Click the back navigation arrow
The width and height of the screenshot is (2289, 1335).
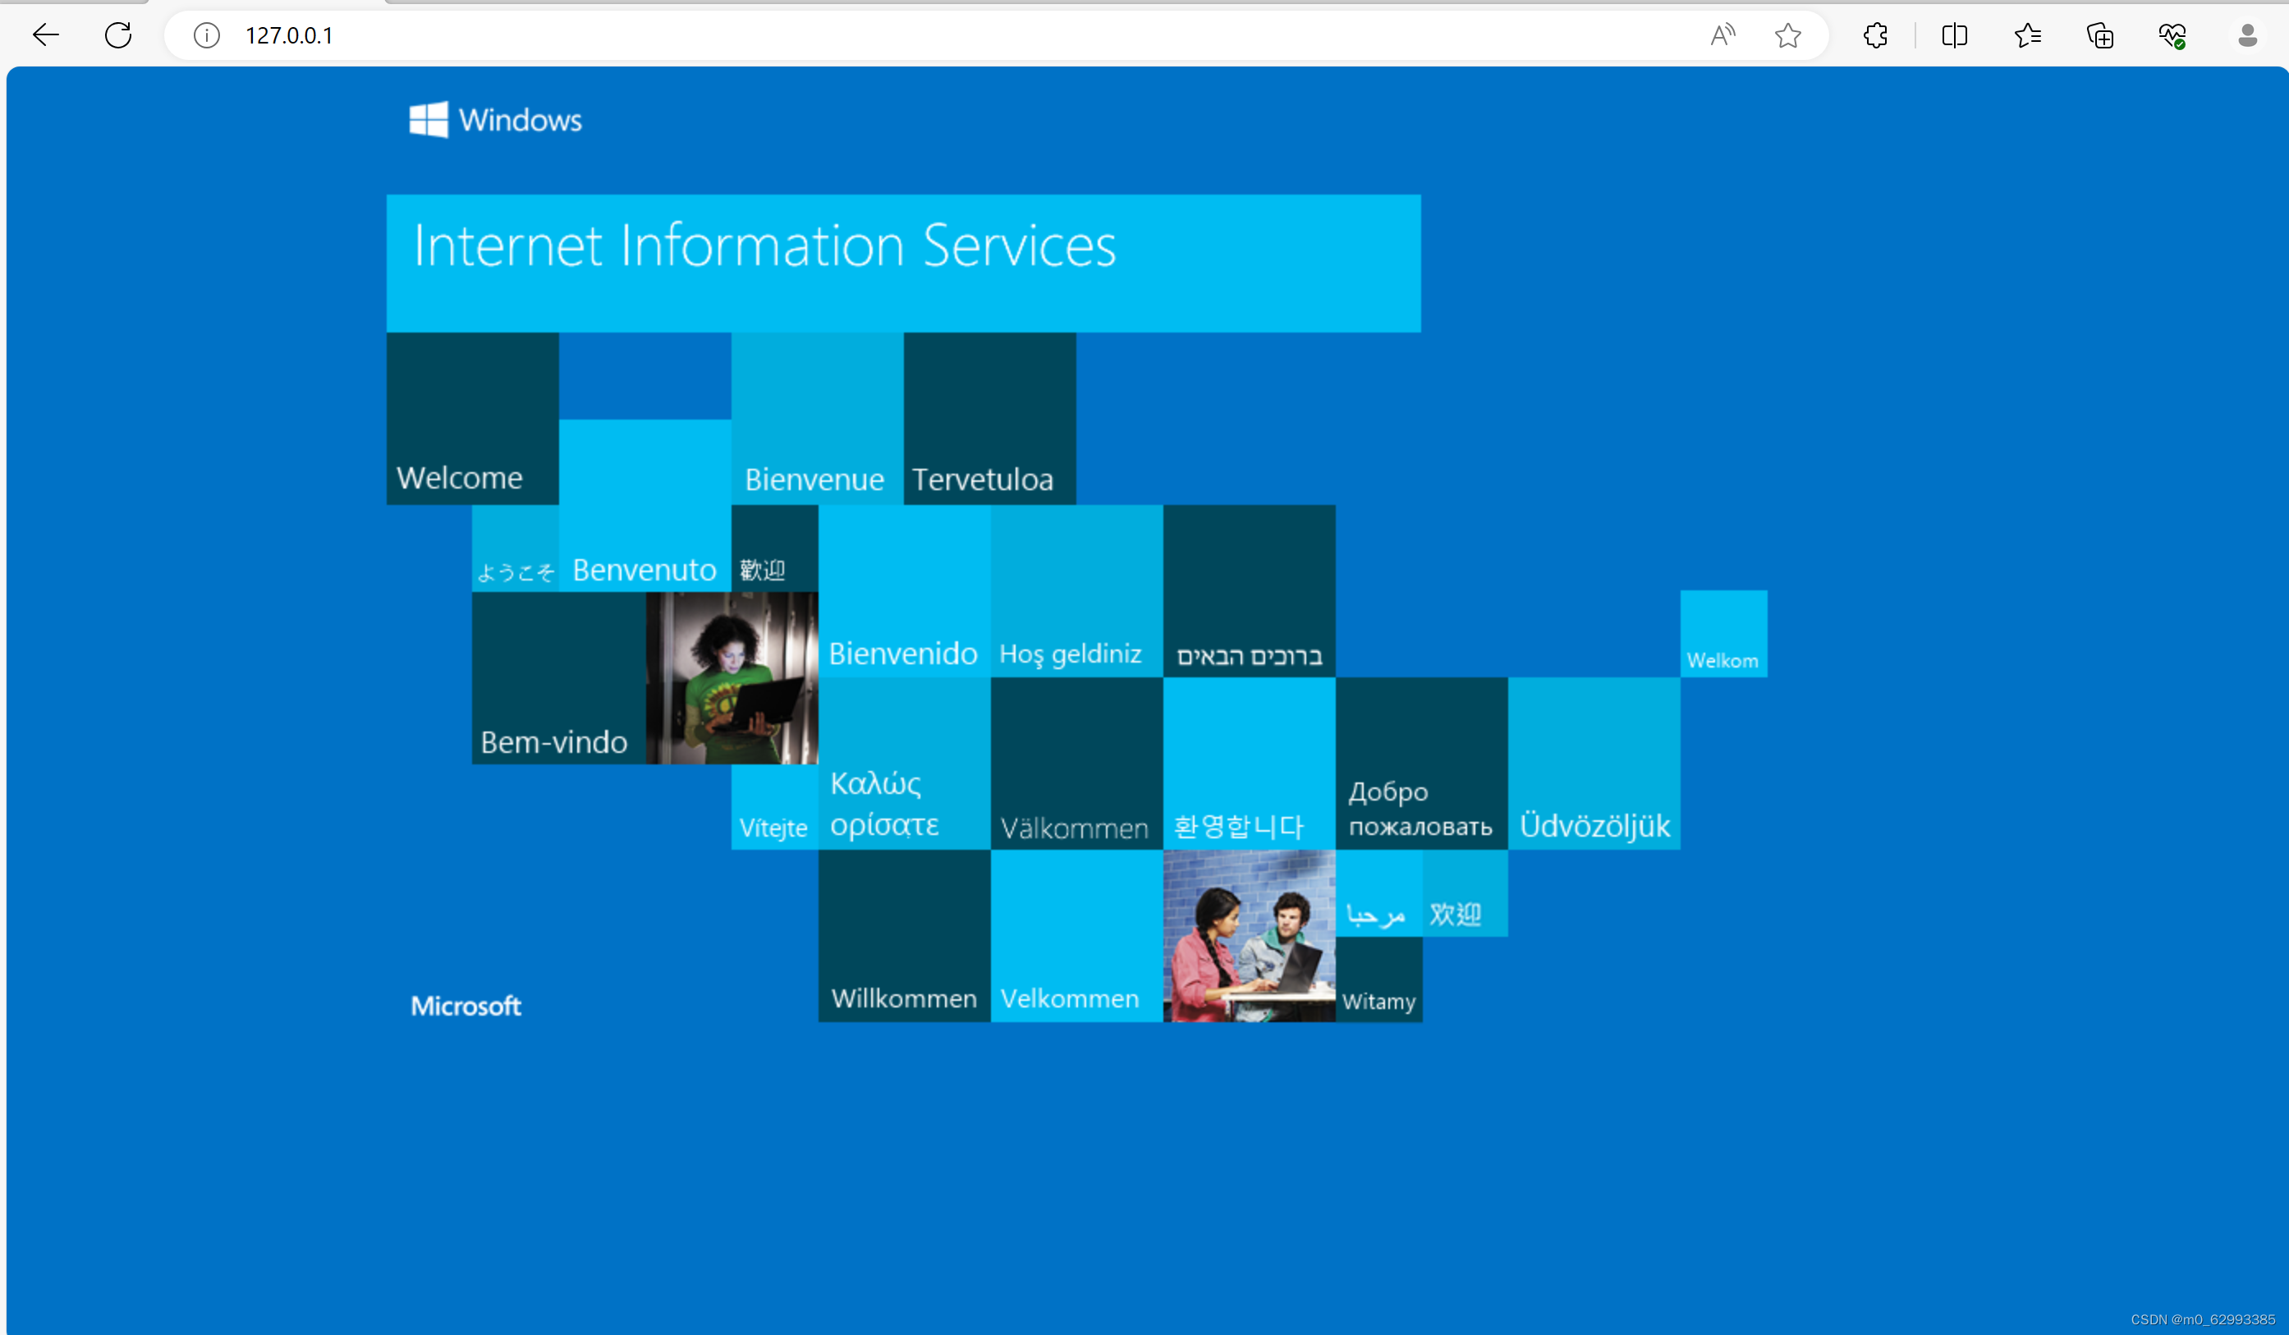coord(44,35)
